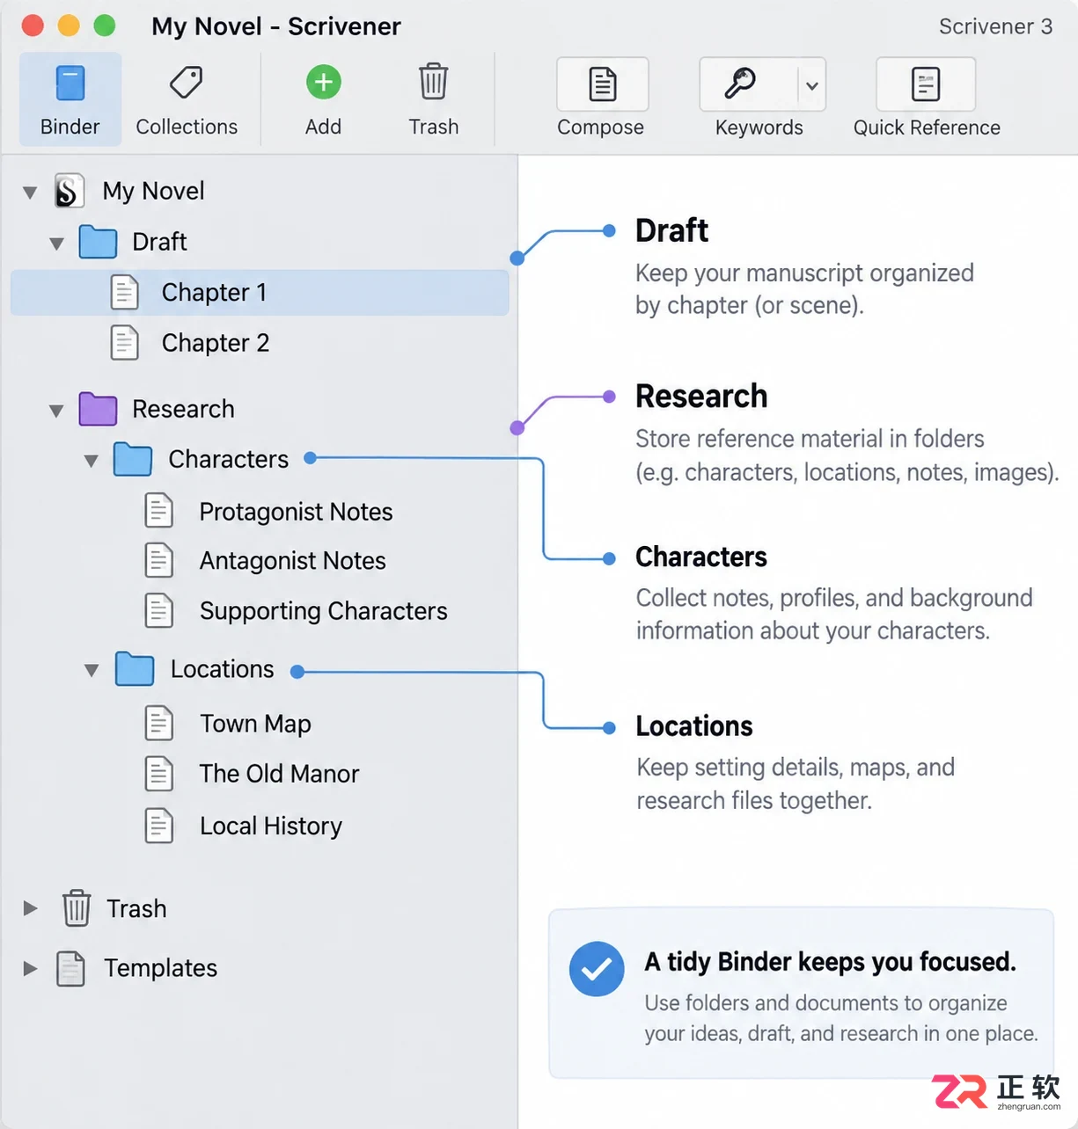Select the binder Trash can icon
1078x1129 pixels.
pyautogui.click(x=77, y=908)
